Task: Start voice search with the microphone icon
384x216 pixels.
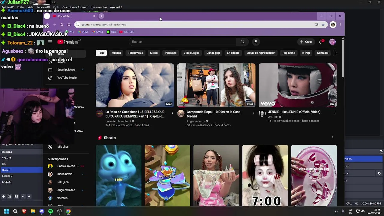Action: 256,42
